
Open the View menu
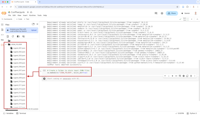(x=19, y=15)
